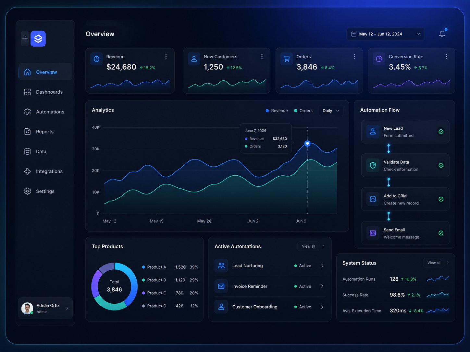Viewport: 470px width, 352px height.
Task: Go to Overview in sidebar
Action: tap(45, 72)
